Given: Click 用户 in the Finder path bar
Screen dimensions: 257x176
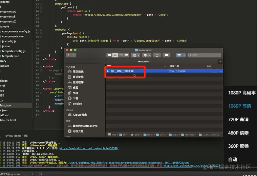Looking at the screenshot, I should (124, 135).
